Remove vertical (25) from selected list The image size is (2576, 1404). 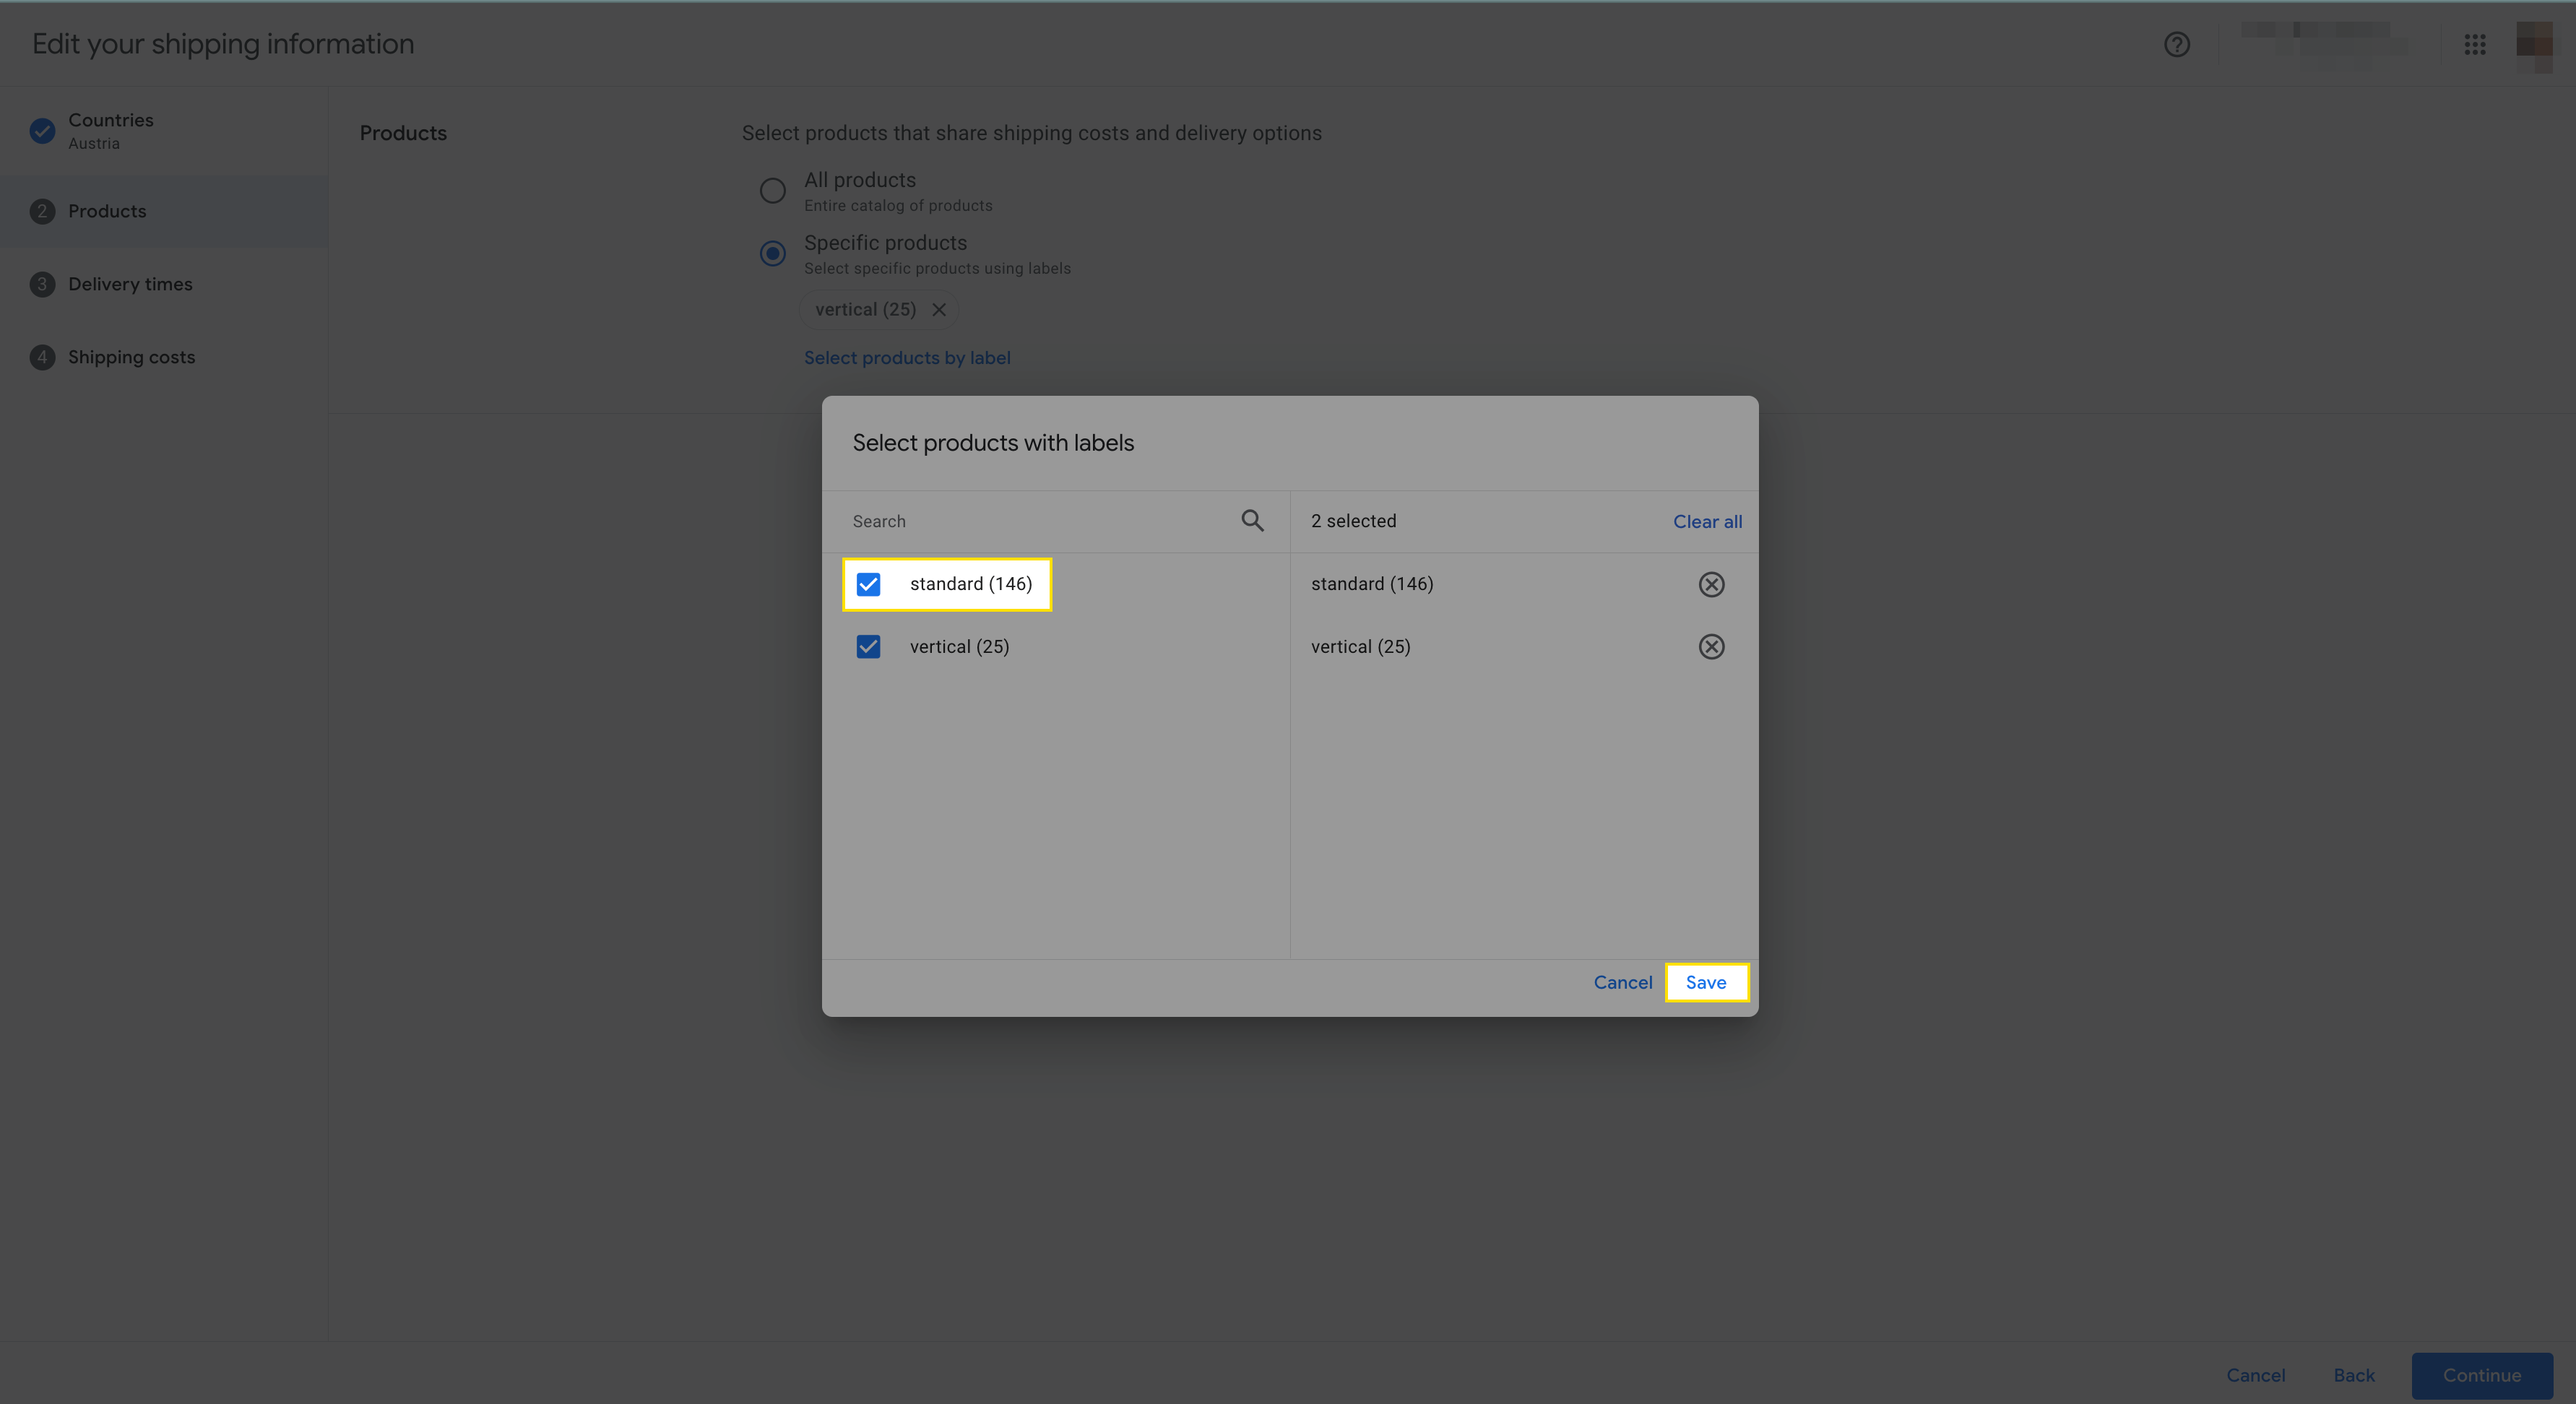coord(1711,647)
